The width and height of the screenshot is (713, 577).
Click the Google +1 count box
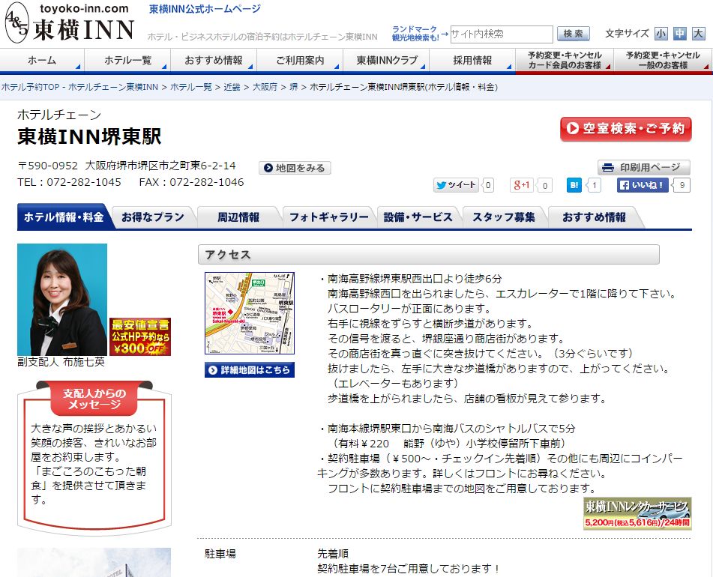click(544, 185)
